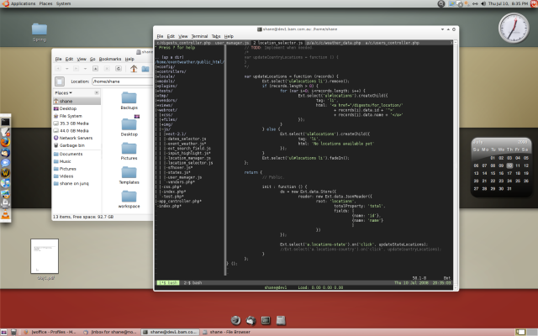Click the red power button in top panel
The height and width of the screenshot is (336, 538).
coord(535,3)
